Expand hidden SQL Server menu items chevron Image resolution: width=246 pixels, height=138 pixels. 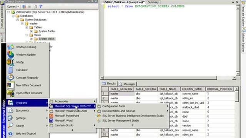(x=133, y=125)
